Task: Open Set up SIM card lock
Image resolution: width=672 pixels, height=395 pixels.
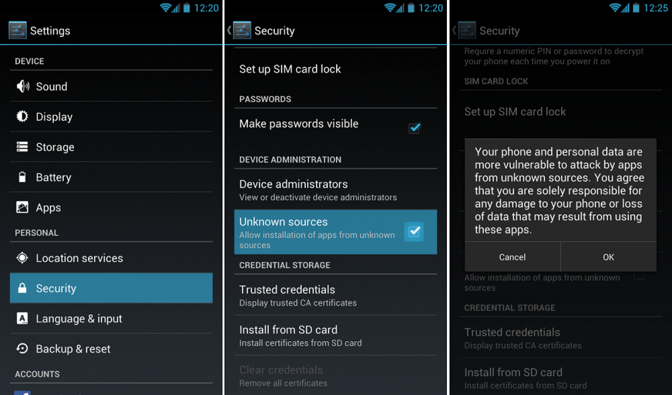Action: pos(335,69)
